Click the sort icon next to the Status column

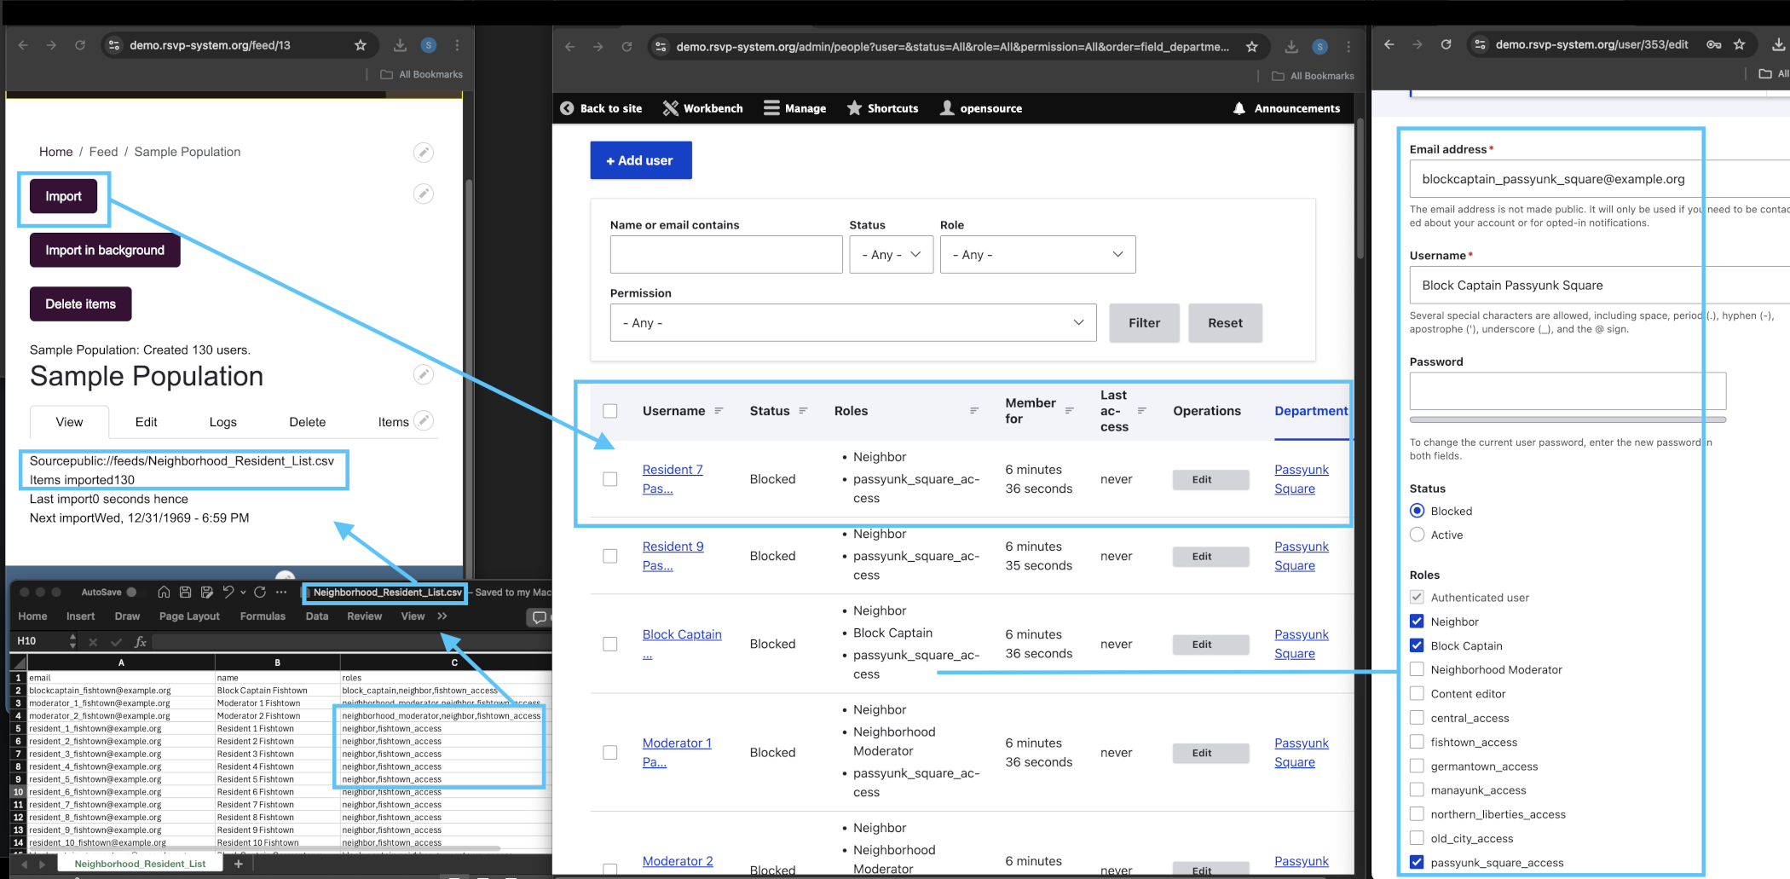click(x=803, y=411)
